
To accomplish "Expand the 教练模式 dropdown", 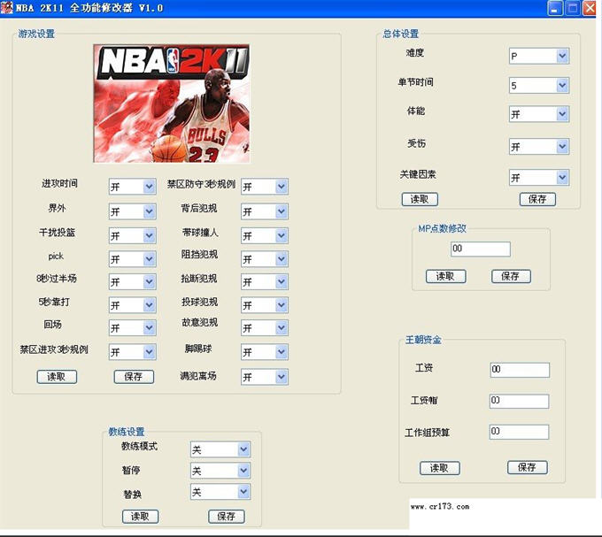I will [220, 449].
